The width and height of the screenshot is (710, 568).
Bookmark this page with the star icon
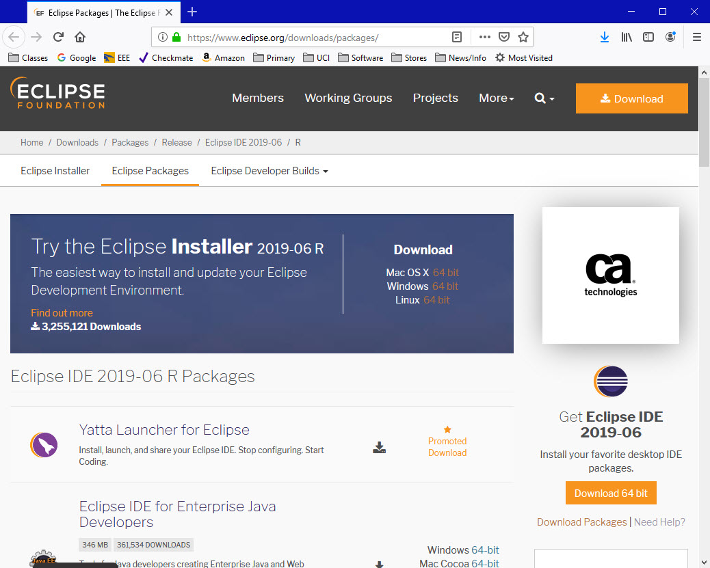(523, 37)
